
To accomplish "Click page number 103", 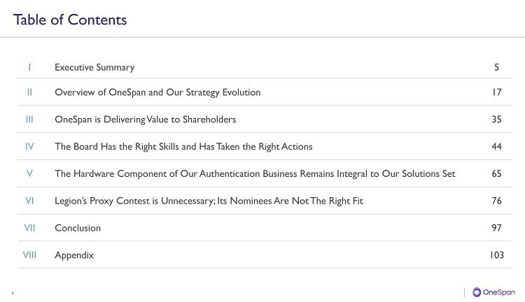I will (x=496, y=255).
